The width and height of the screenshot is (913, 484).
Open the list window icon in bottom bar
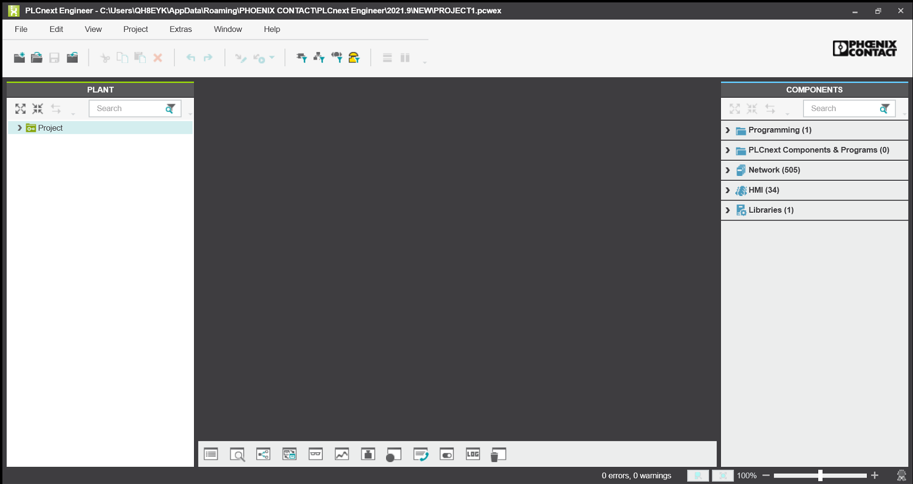pos(211,455)
